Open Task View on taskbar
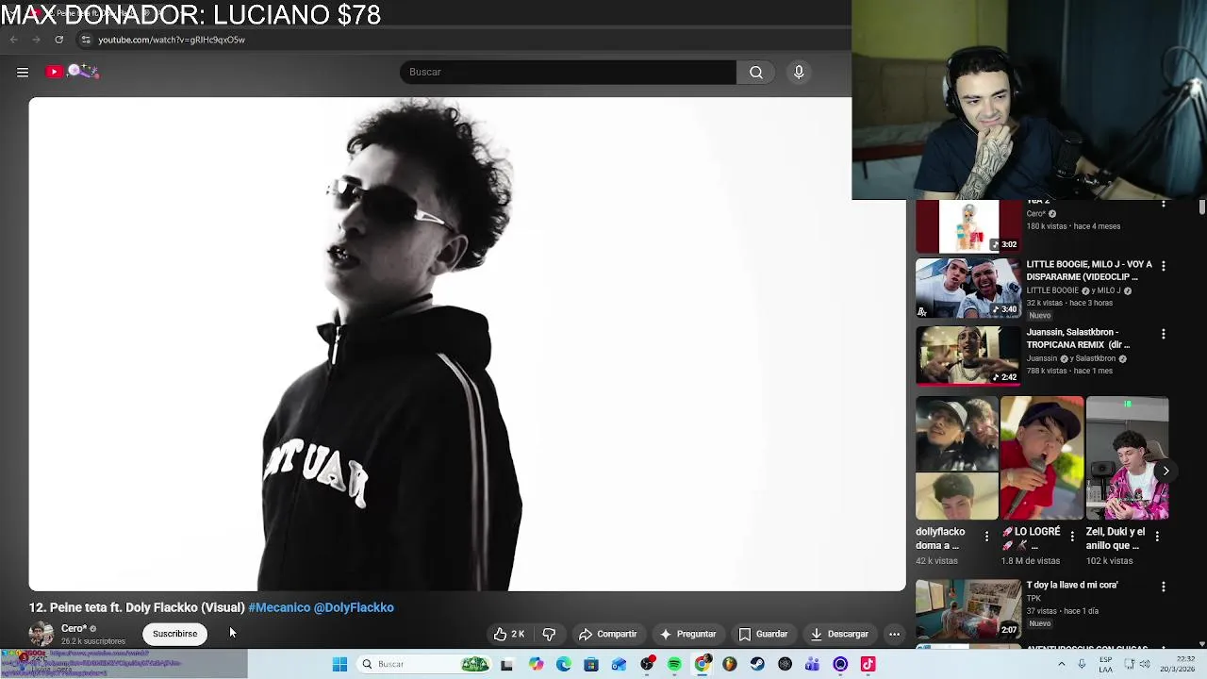 click(x=506, y=664)
